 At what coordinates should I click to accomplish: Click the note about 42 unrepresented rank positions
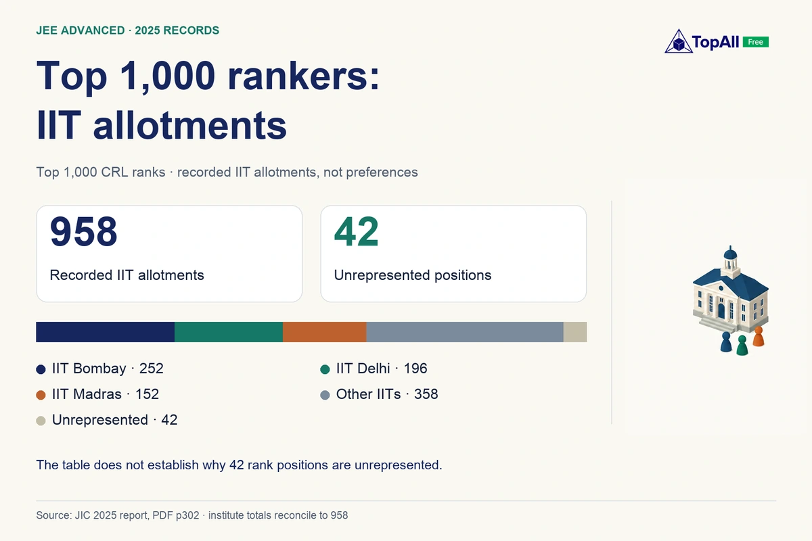click(239, 465)
